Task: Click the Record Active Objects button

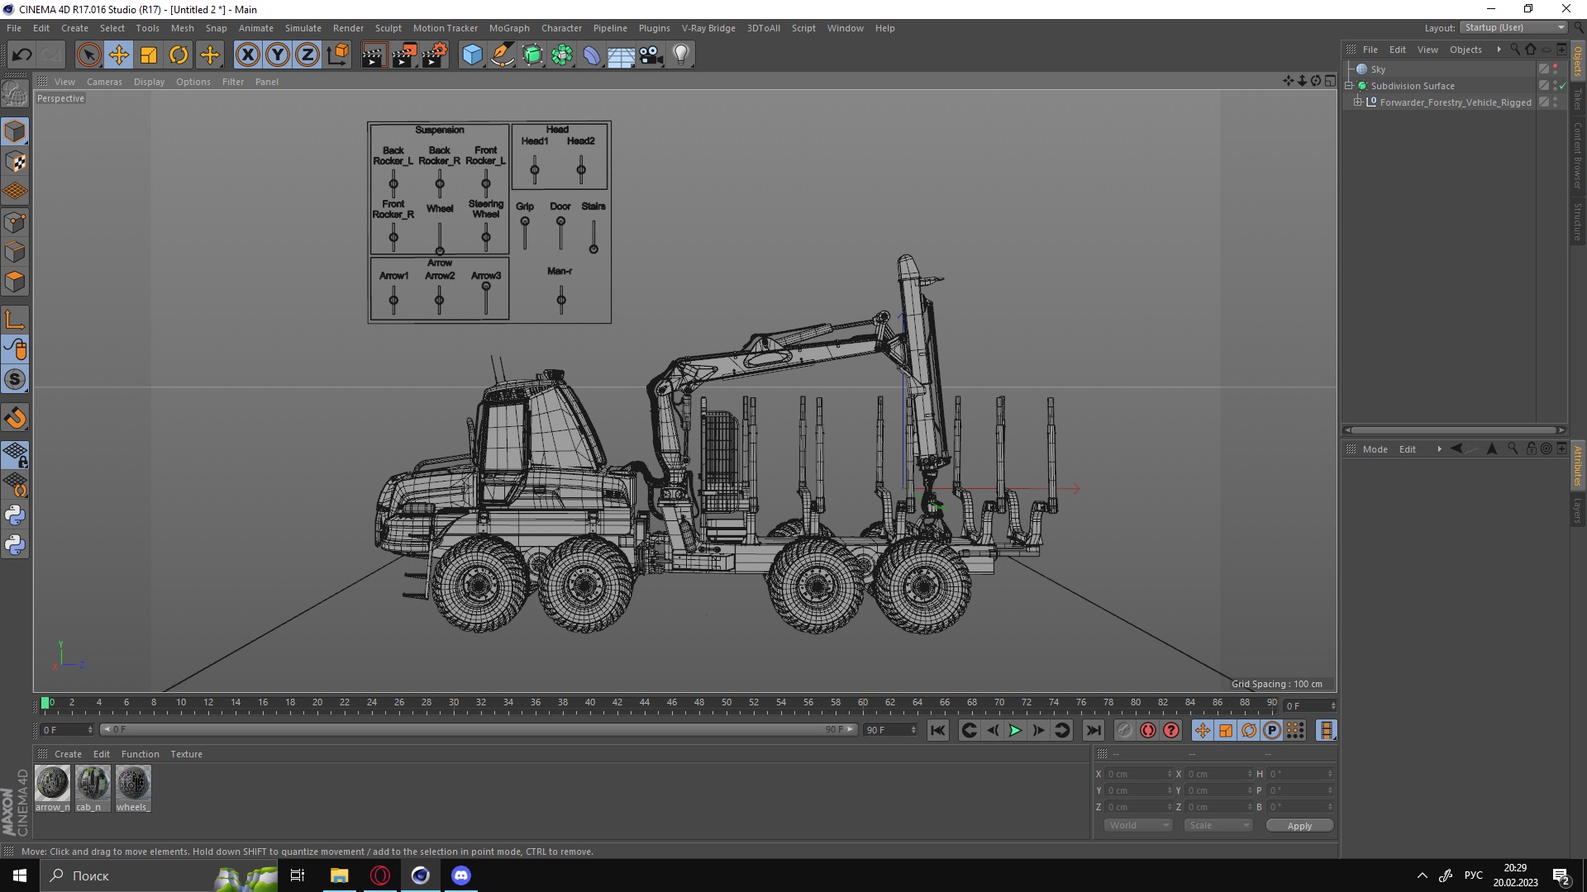Action: coord(1125,730)
